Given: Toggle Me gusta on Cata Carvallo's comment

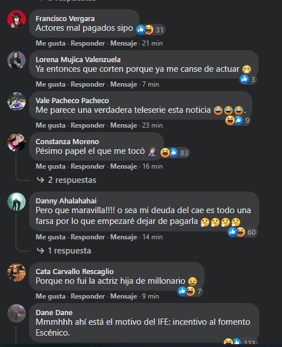Looking at the screenshot, I should click(51, 296).
